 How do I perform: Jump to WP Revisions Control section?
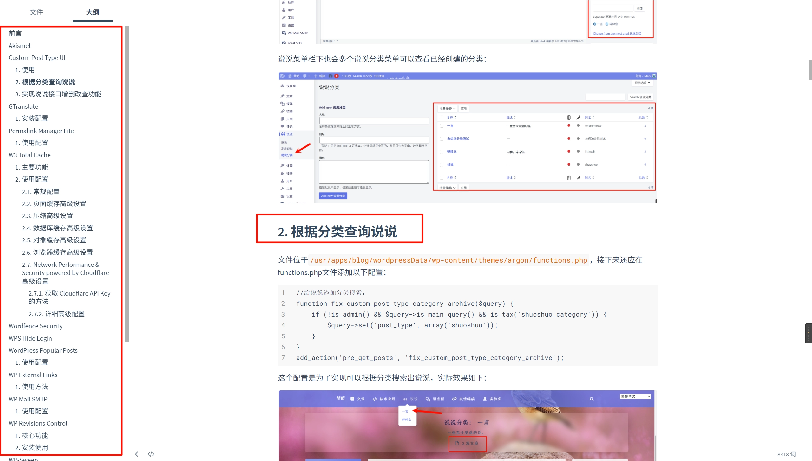[38, 423]
